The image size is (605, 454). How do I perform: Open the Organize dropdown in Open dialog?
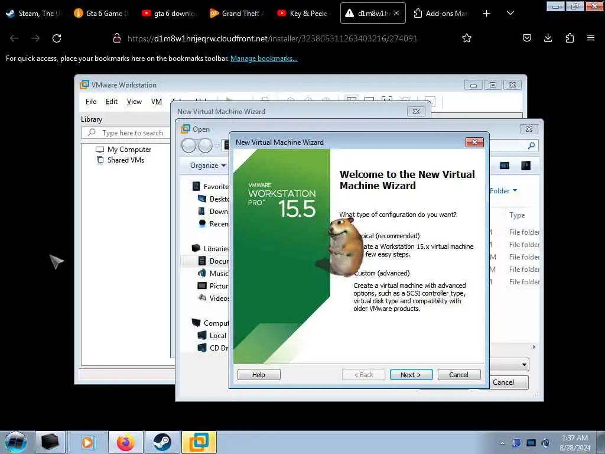coord(207,166)
